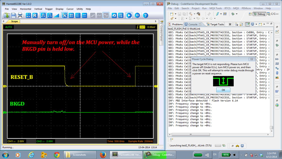
Task: Select the Scope tab in Hantek
Action: (14, 21)
